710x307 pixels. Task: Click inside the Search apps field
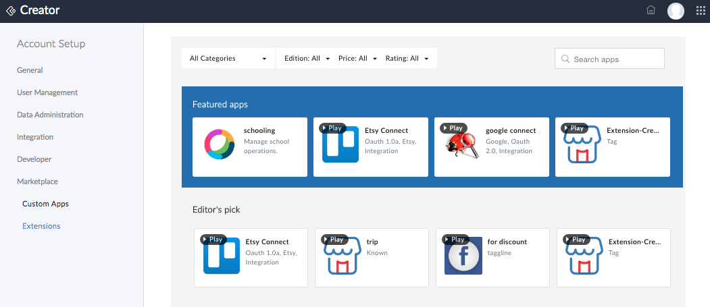coord(609,59)
